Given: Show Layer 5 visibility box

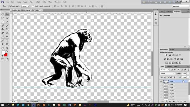Looking at the screenshot, I should 161,94.
